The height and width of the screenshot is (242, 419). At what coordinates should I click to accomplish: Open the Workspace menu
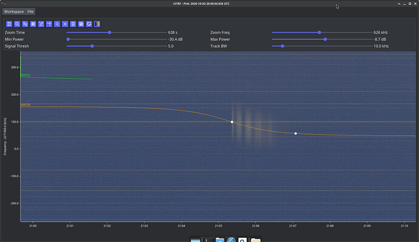[14, 12]
